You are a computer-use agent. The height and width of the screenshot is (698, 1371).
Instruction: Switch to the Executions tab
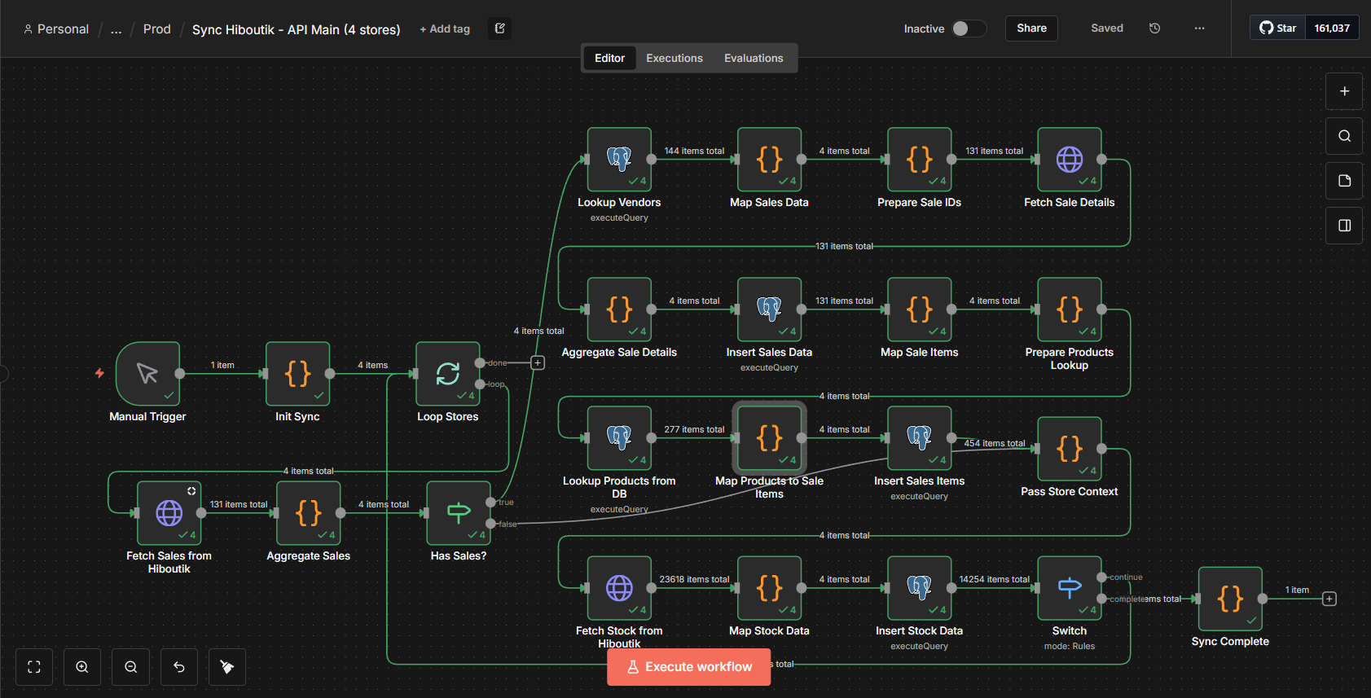675,58
